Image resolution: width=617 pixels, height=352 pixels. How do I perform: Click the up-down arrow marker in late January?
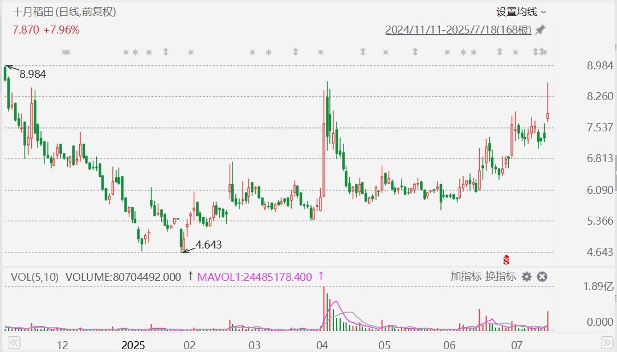[166, 52]
